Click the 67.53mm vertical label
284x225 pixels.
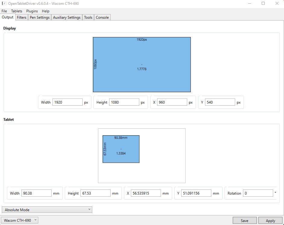point(105,149)
